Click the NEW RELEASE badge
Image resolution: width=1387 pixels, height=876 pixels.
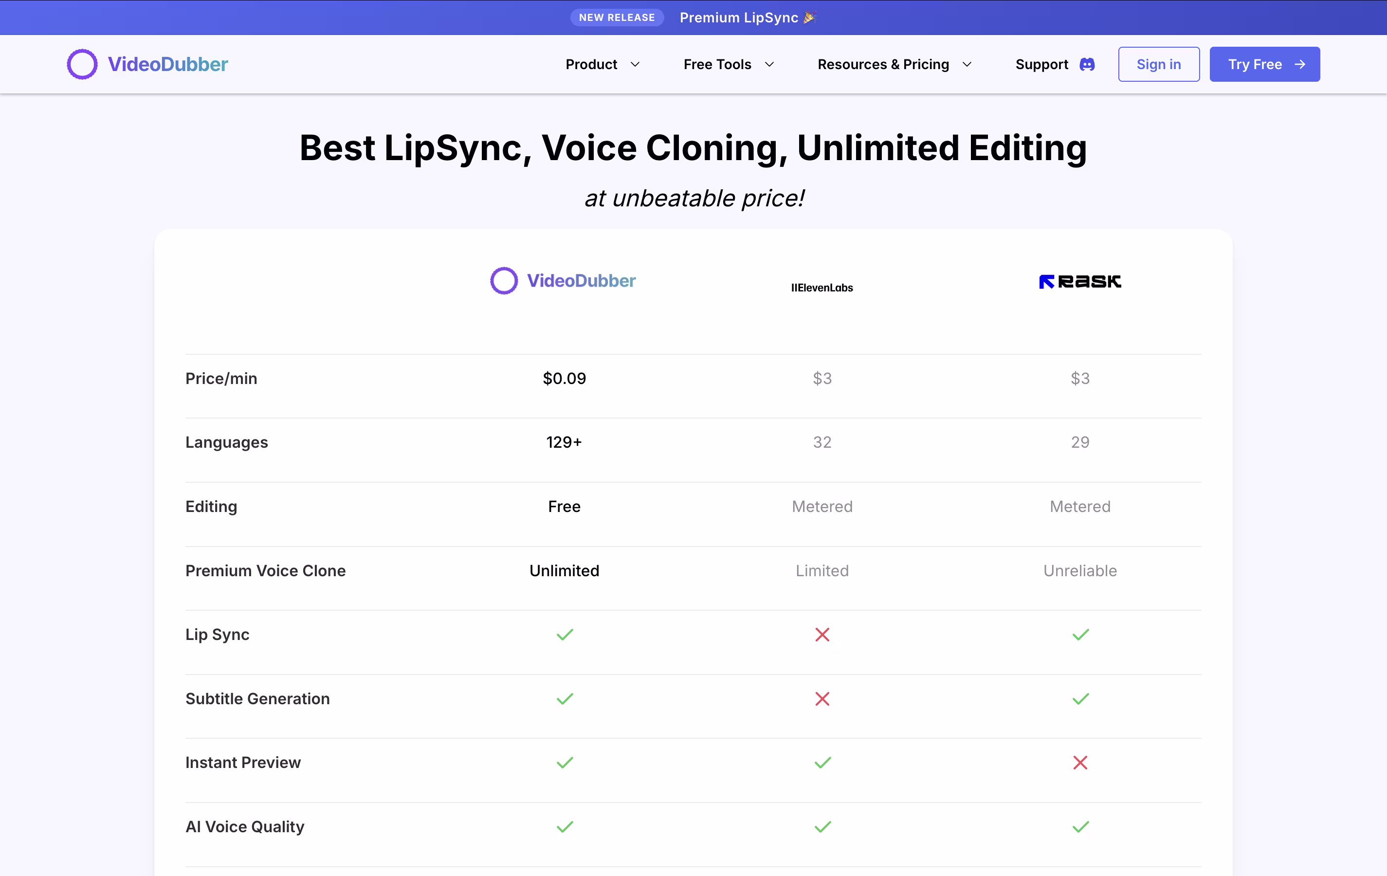(x=616, y=18)
